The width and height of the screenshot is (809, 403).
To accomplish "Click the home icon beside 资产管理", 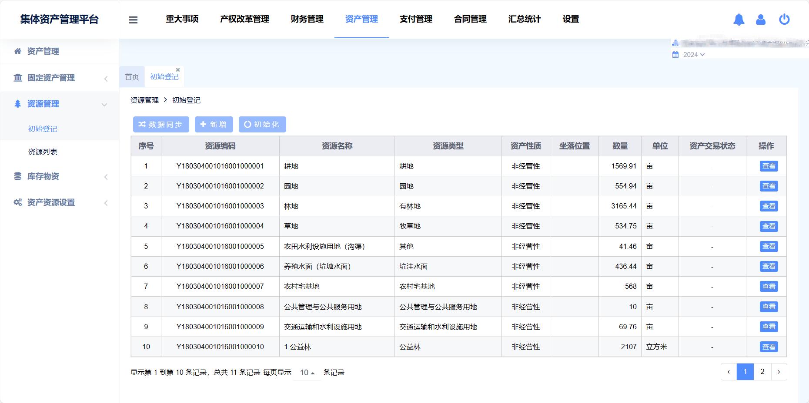I will pyautogui.click(x=18, y=51).
